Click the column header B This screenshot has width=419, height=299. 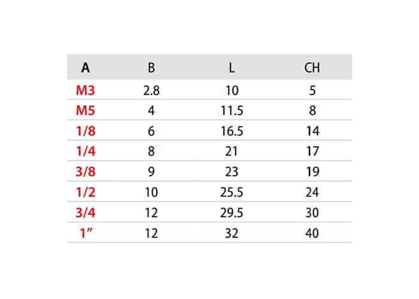click(151, 68)
